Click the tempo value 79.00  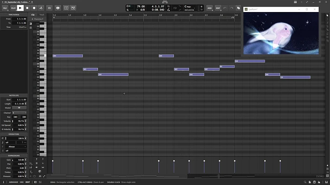141,6
